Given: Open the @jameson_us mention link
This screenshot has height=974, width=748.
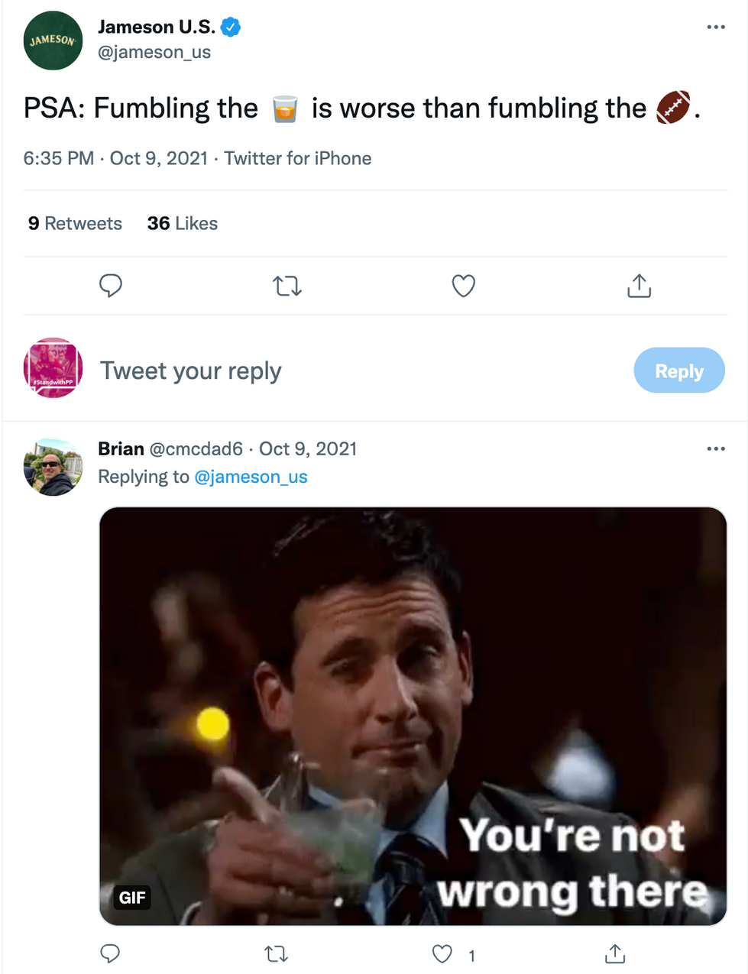Looking at the screenshot, I should [251, 477].
